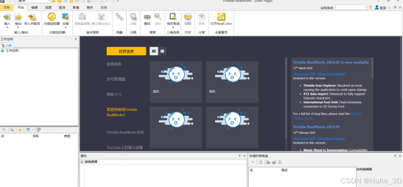Click the 打开文件 button
Screen dimensions: 403x187
click(126, 51)
